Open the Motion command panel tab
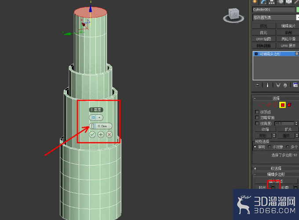 click(281, 2)
